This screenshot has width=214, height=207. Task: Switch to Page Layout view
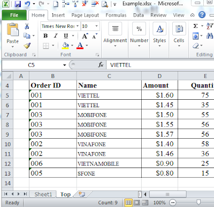point(137,203)
